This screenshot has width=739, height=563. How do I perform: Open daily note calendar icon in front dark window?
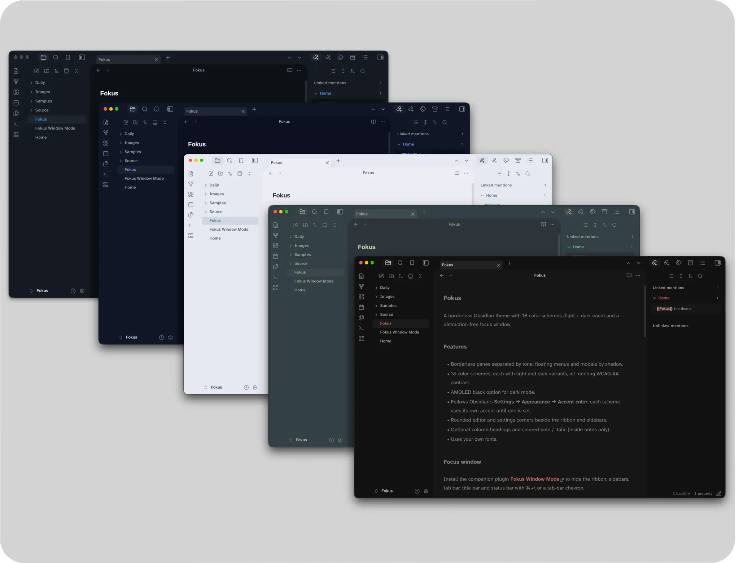(x=361, y=307)
